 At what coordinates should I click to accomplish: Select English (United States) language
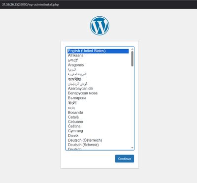click(98, 51)
